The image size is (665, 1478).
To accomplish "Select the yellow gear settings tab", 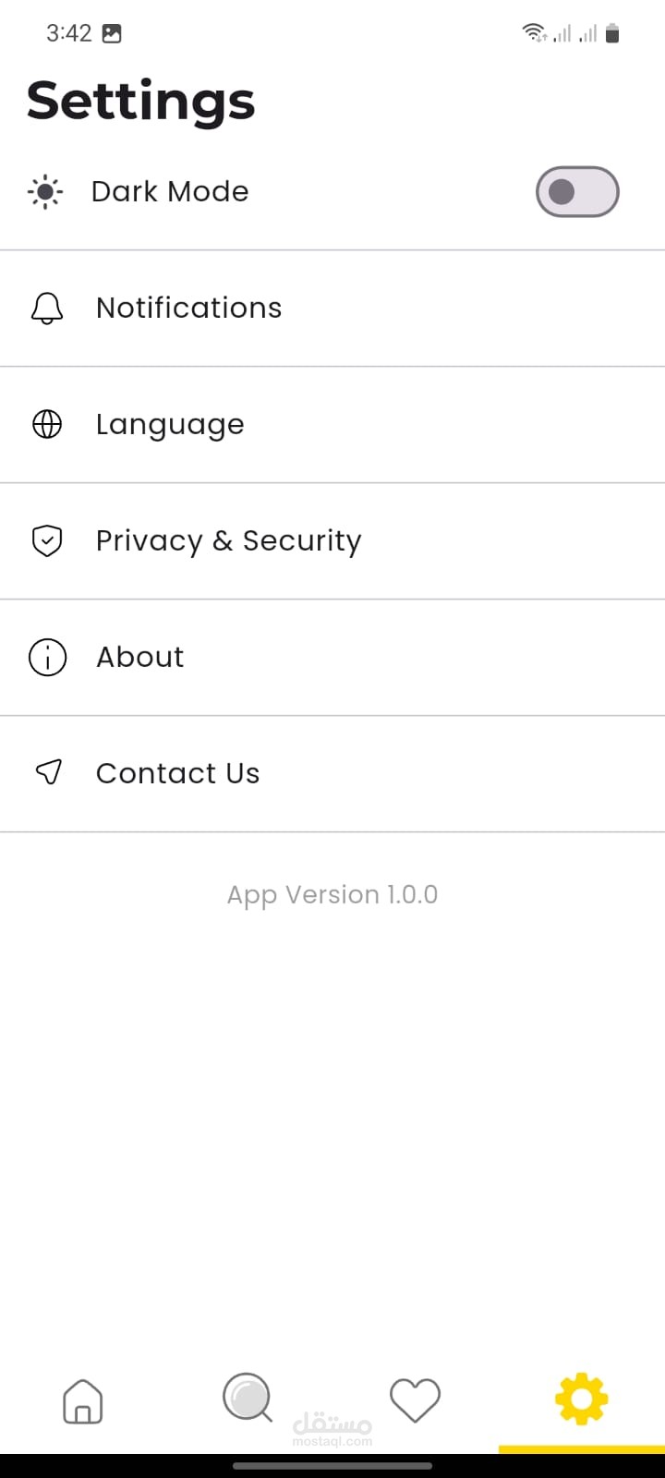I will (x=582, y=1399).
